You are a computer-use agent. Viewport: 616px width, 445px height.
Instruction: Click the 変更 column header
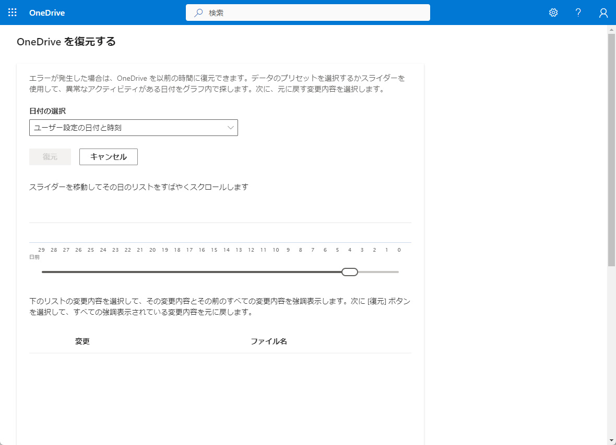(x=82, y=341)
